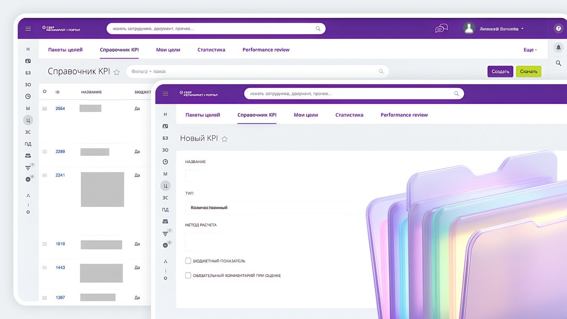This screenshot has height=319, width=567.
Task: Click the magnifier icon in right sidebar
Action: [x=558, y=63]
